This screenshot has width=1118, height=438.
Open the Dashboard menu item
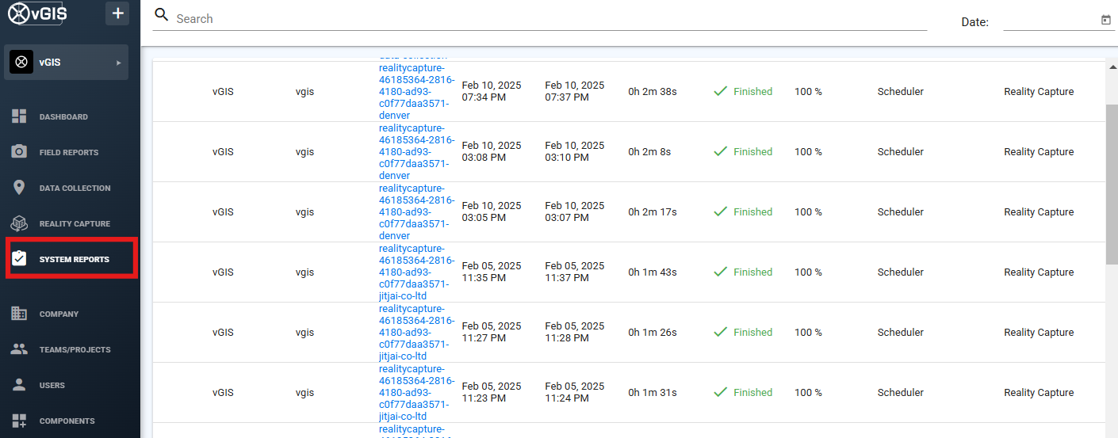[63, 116]
